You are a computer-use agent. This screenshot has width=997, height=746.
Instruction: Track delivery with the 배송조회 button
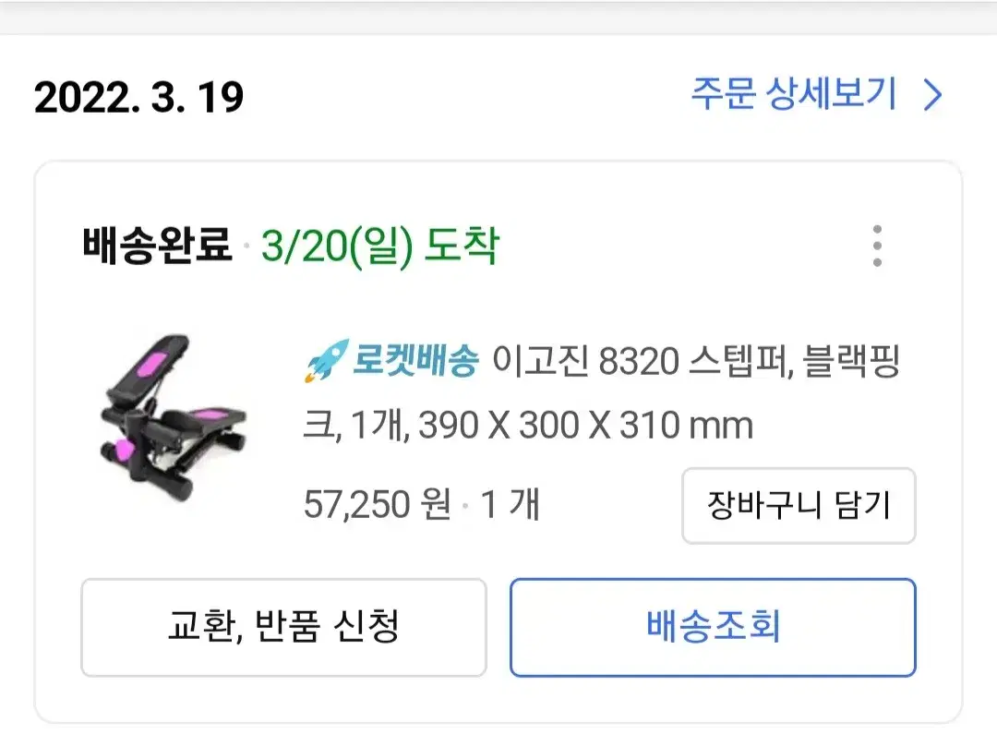coord(713,627)
